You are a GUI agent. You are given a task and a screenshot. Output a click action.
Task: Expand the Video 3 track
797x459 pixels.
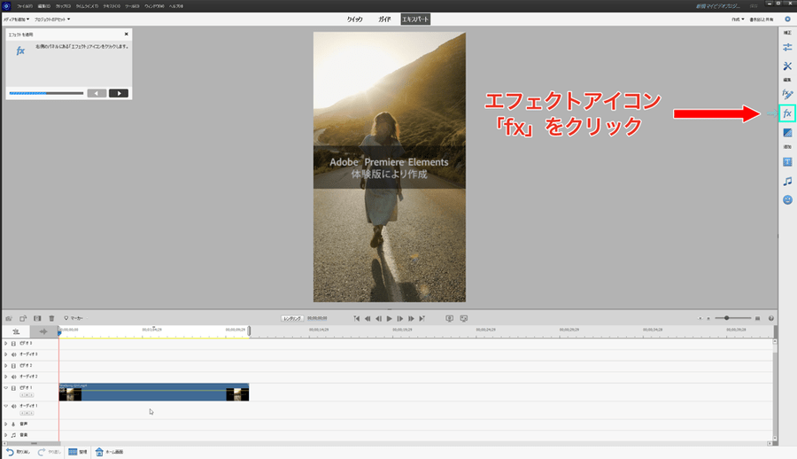(6, 344)
